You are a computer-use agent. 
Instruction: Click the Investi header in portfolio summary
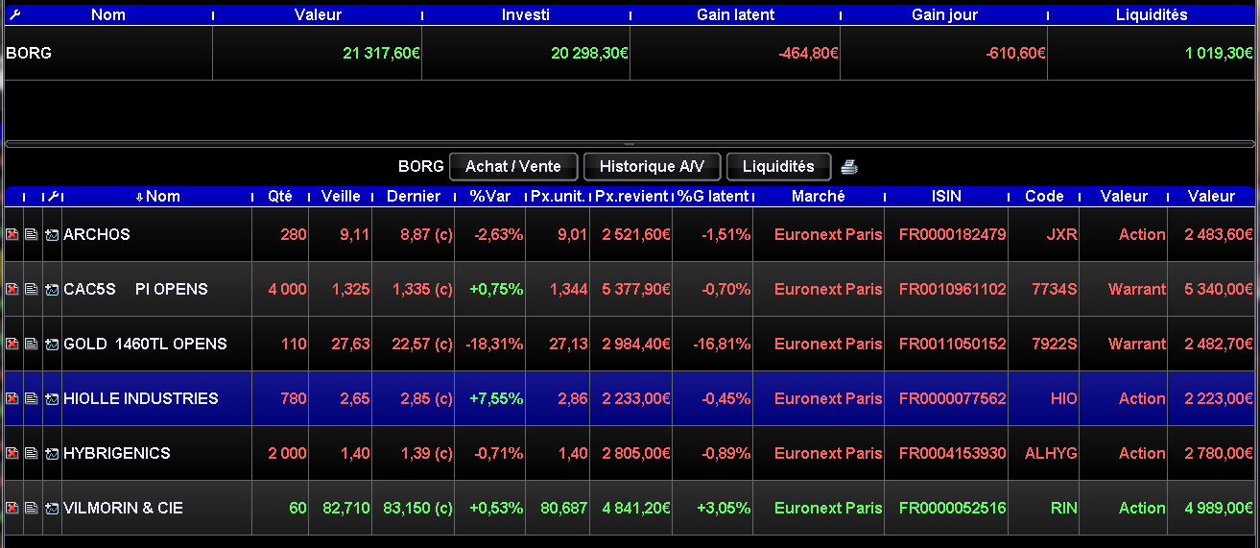tap(526, 15)
